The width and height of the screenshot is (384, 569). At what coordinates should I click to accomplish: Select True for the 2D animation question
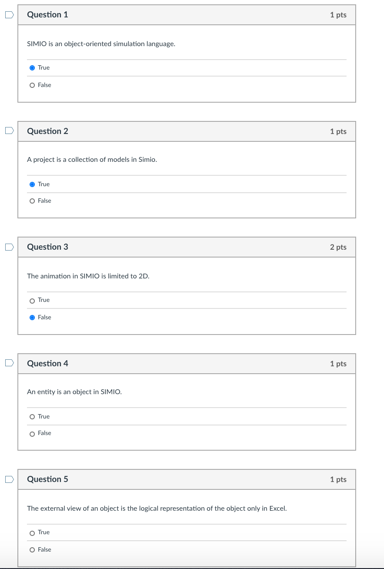tap(32, 300)
